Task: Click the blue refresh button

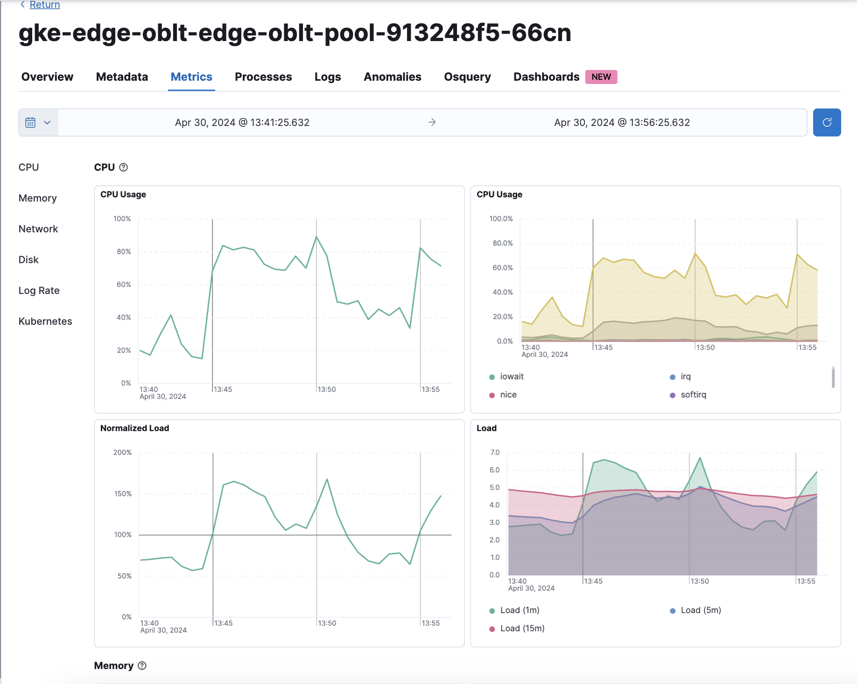Action: click(827, 123)
